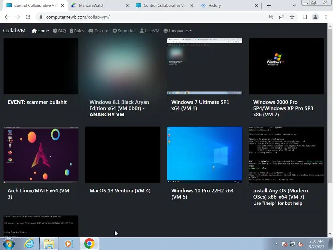Viewport: 333px width, 250px height.
Task: Go back to the previous page
Action: click(7, 17)
